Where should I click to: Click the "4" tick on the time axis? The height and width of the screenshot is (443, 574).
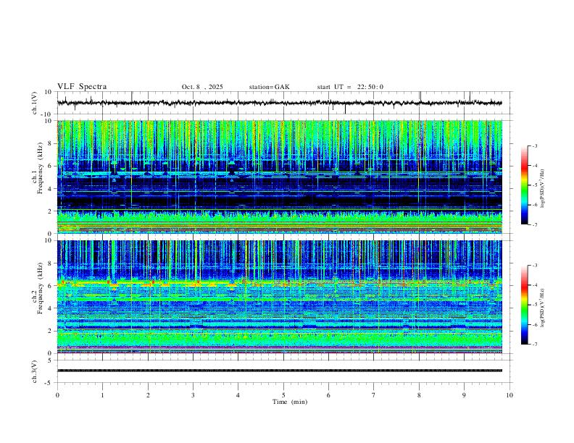[238, 395]
